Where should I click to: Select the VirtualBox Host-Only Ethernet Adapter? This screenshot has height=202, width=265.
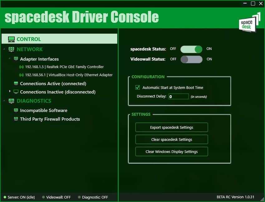(69, 75)
